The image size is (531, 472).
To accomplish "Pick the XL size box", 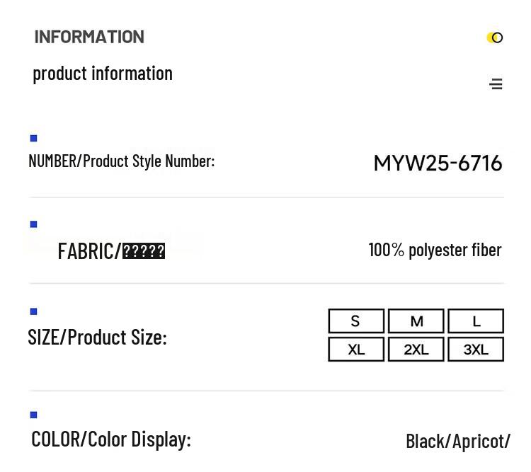I will (356, 350).
